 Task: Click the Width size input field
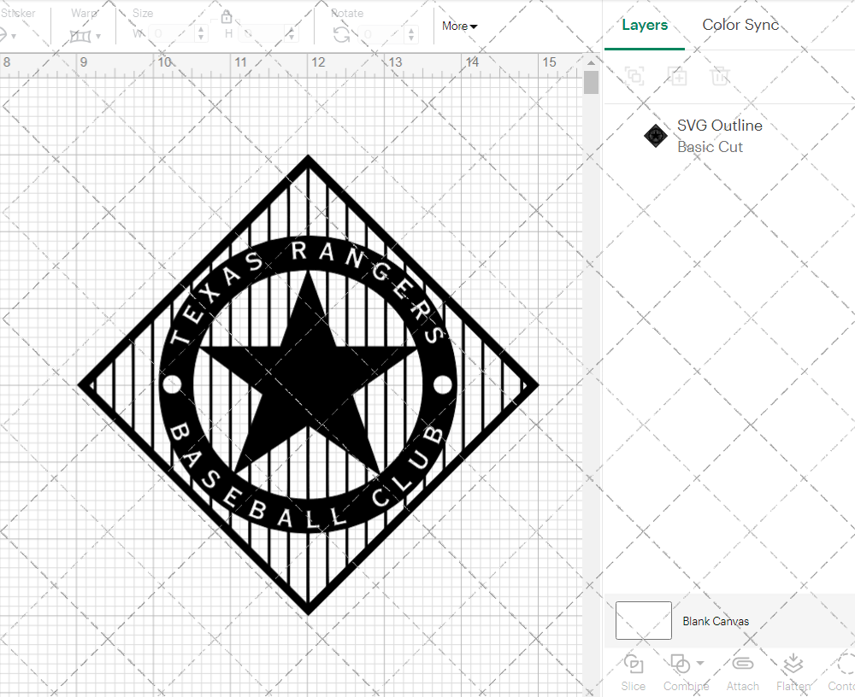tap(173, 34)
